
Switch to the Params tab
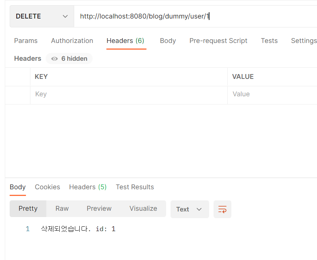point(26,41)
